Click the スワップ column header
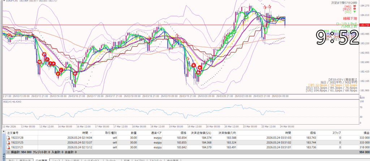 (334, 133)
